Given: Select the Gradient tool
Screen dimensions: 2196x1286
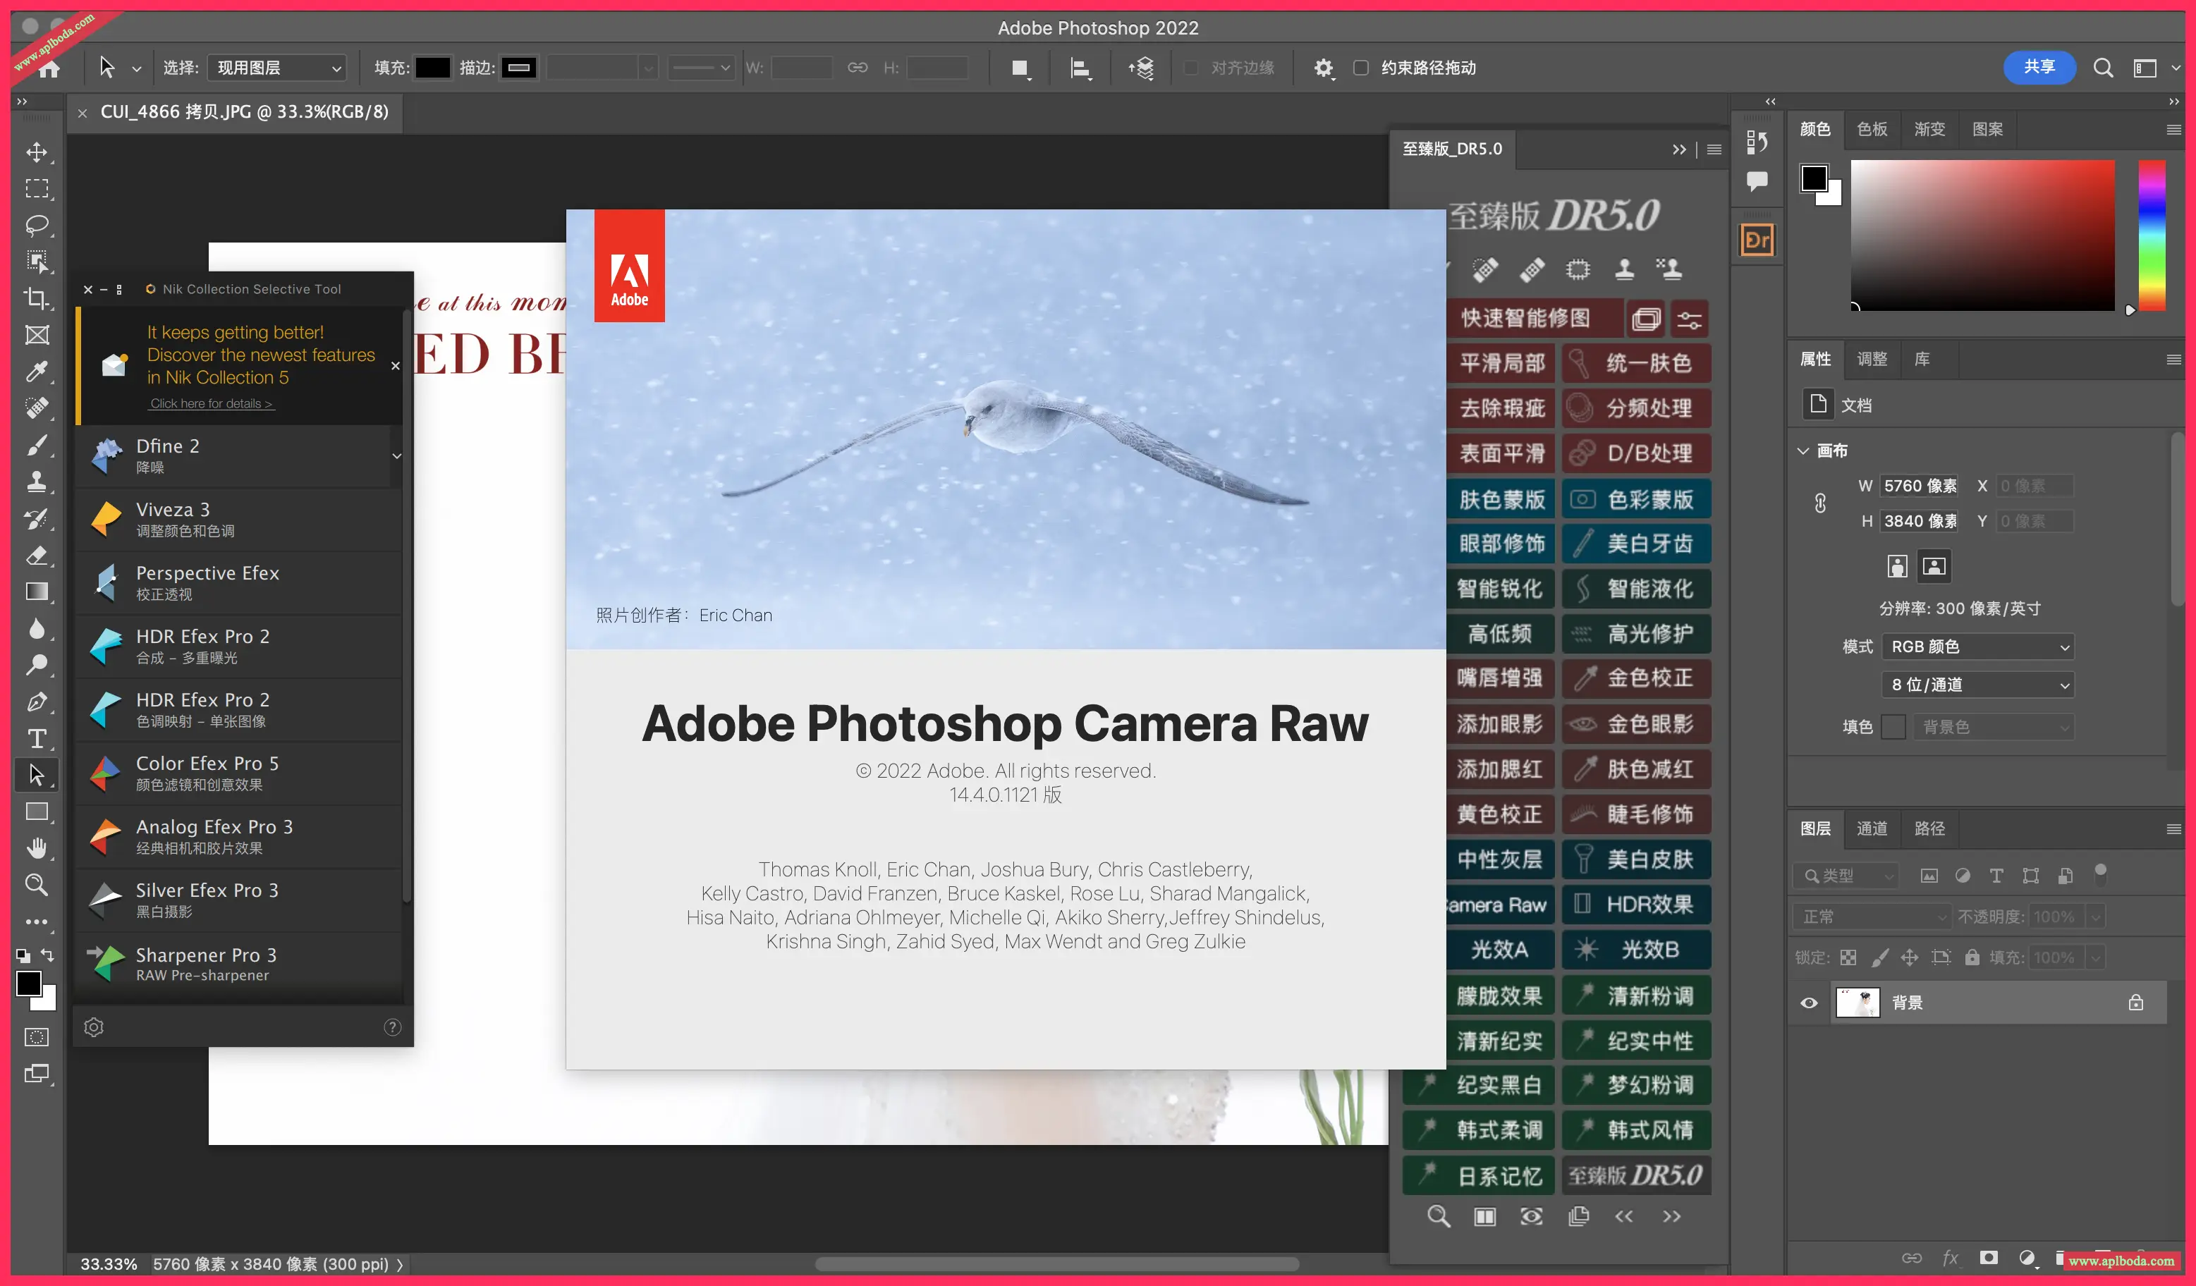Looking at the screenshot, I should pyautogui.click(x=37, y=592).
